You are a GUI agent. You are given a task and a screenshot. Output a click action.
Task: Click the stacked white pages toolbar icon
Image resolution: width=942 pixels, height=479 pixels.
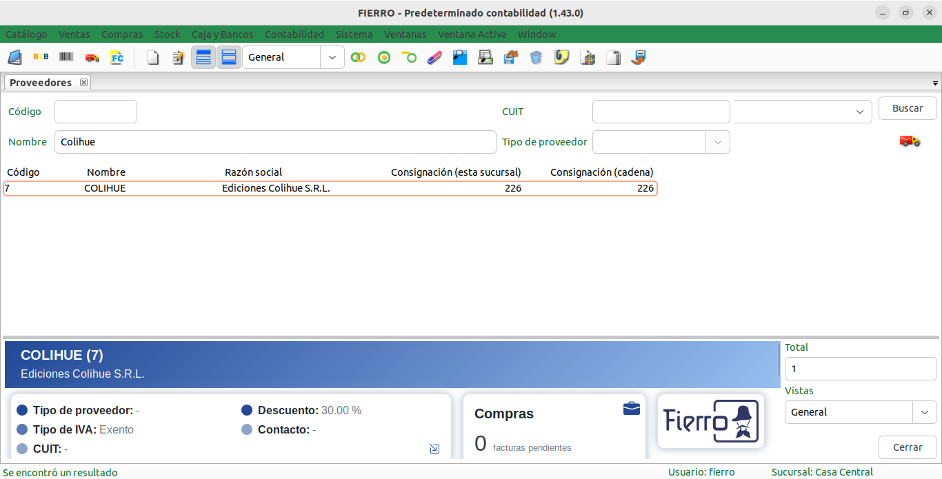click(x=613, y=57)
